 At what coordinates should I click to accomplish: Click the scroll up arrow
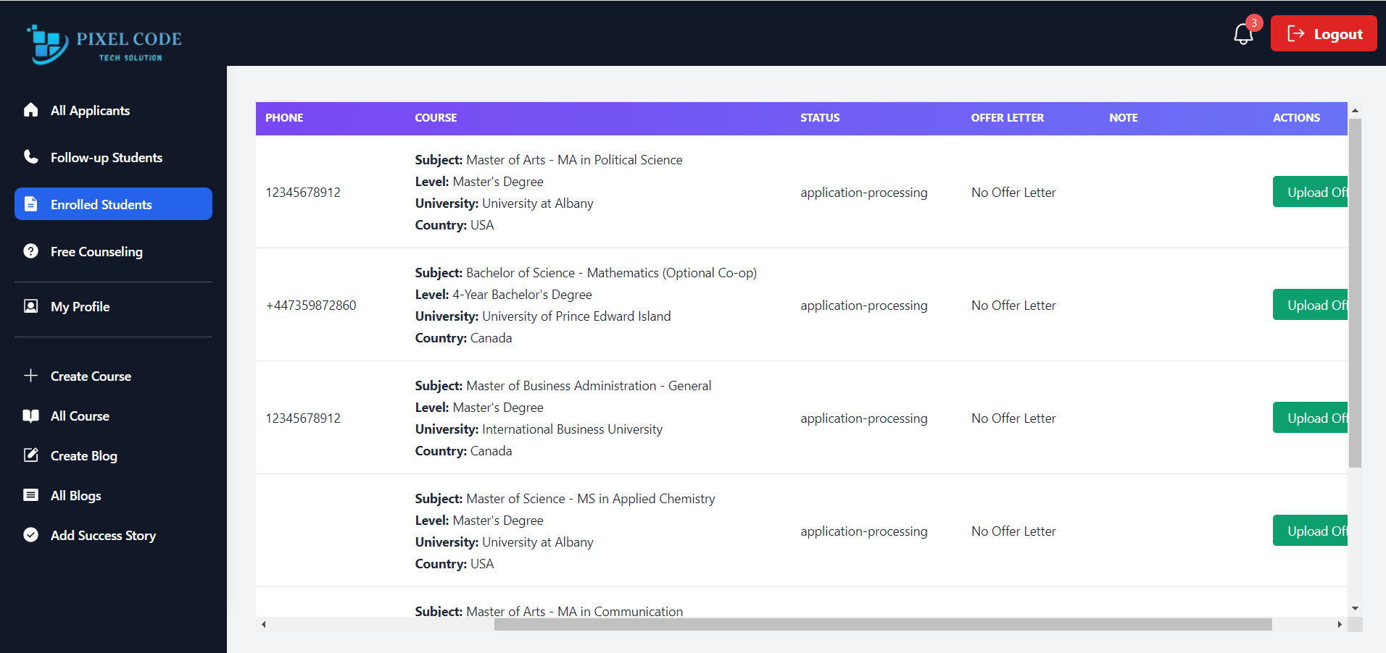[1355, 111]
